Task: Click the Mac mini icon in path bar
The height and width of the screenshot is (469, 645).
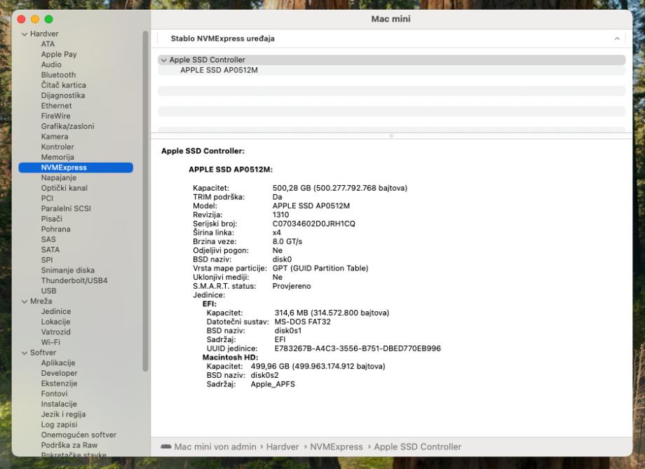Action: pos(166,447)
